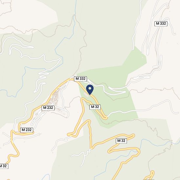180x180 pixels.
Task: Click the M 232 label under the yellow U-turn
Action: pos(27,130)
